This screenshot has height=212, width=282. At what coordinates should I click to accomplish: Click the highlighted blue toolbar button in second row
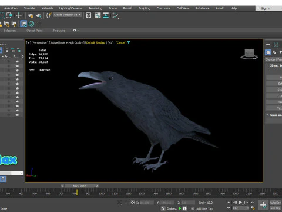coord(23,24)
